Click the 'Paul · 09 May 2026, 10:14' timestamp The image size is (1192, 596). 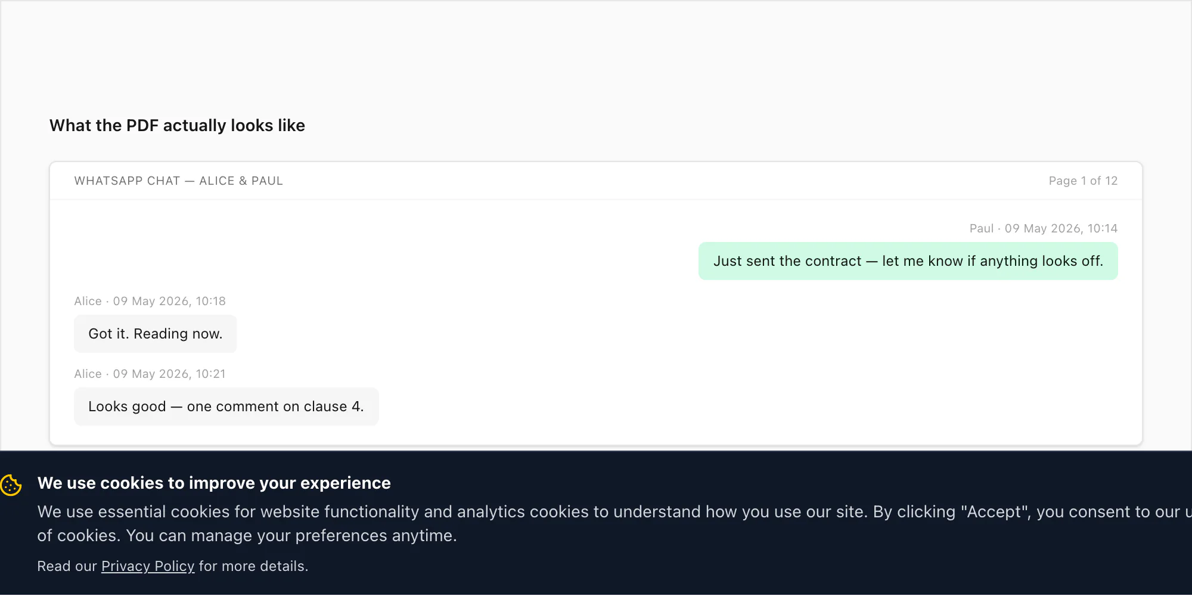click(x=1043, y=229)
